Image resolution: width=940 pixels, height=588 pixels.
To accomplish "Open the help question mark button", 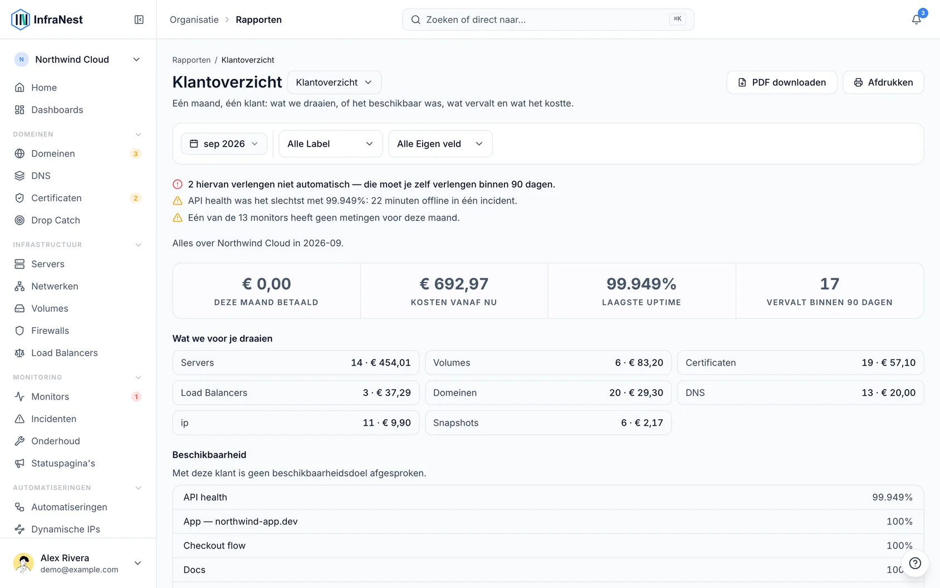I will click(915, 563).
